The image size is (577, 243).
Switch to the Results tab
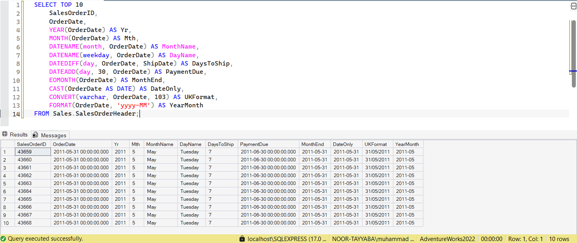click(15, 135)
